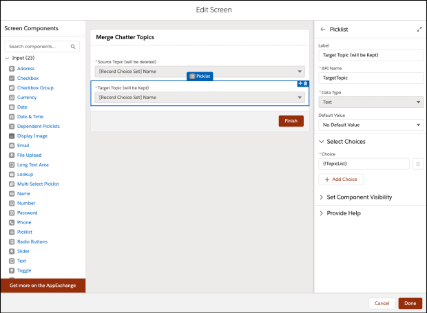
Task: Click the Toggle component icon
Action: point(12,270)
